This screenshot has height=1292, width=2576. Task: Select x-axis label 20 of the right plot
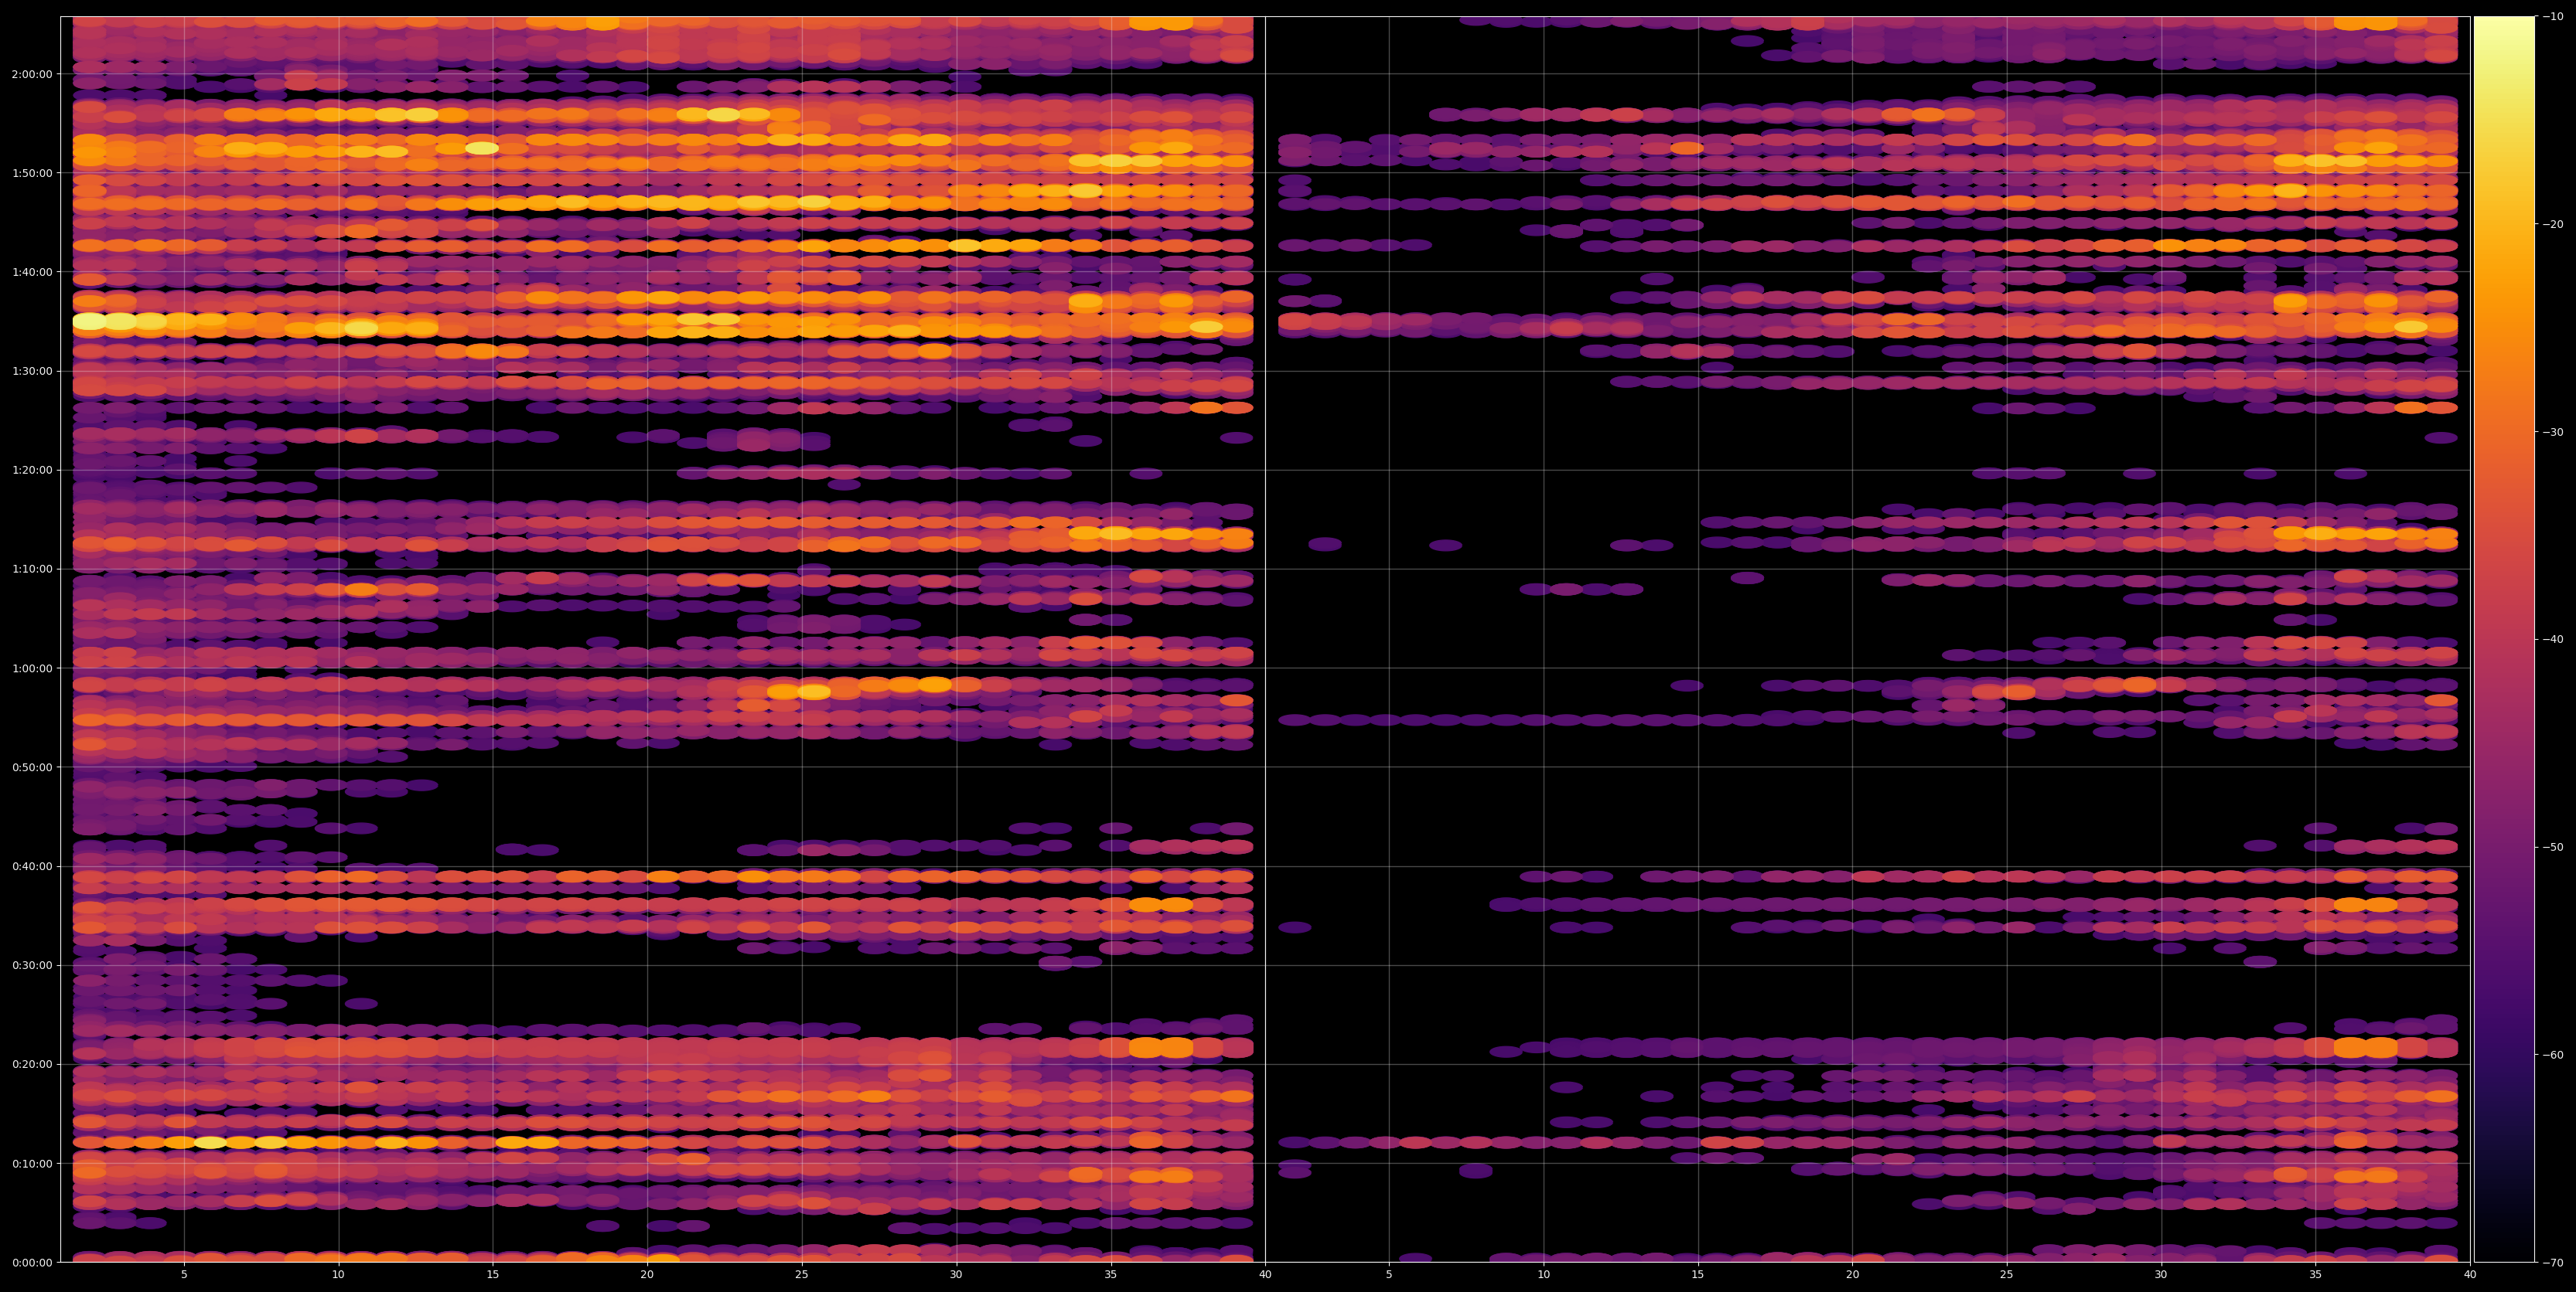click(x=1852, y=1275)
